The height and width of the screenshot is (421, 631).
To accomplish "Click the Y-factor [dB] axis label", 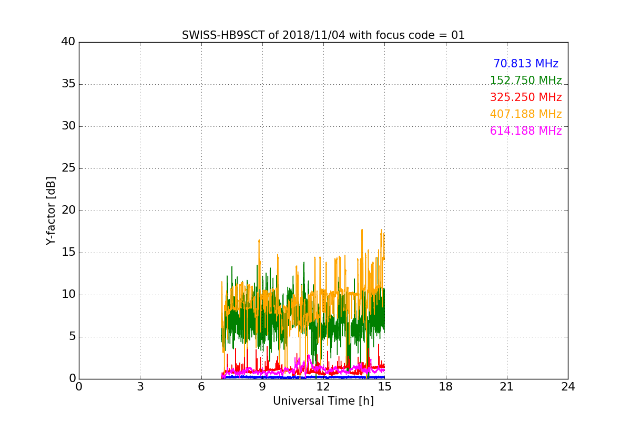I will click(x=51, y=210).
